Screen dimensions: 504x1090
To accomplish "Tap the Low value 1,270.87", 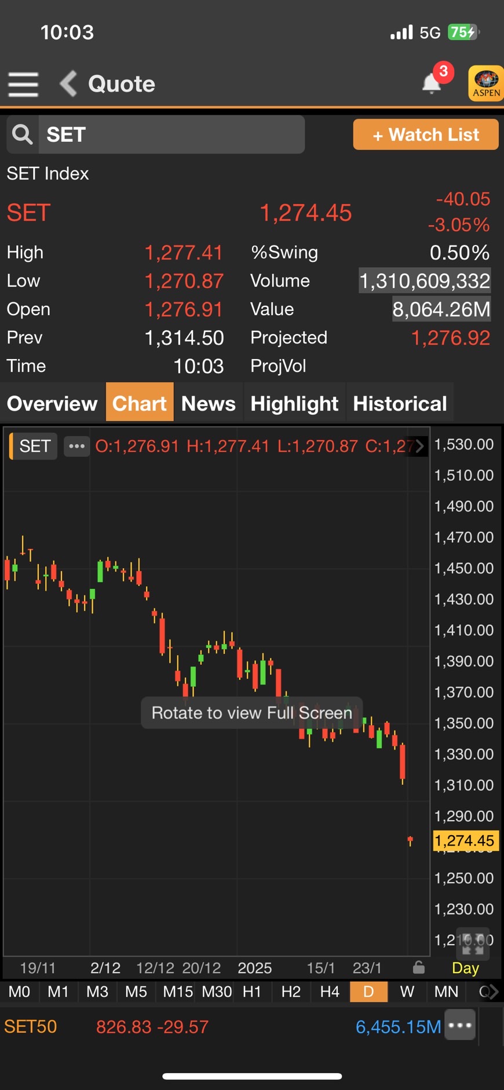I will pyautogui.click(x=184, y=281).
